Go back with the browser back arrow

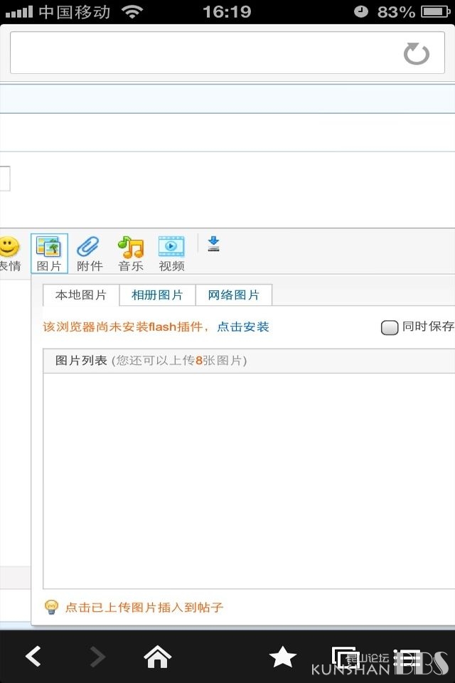pos(33,657)
